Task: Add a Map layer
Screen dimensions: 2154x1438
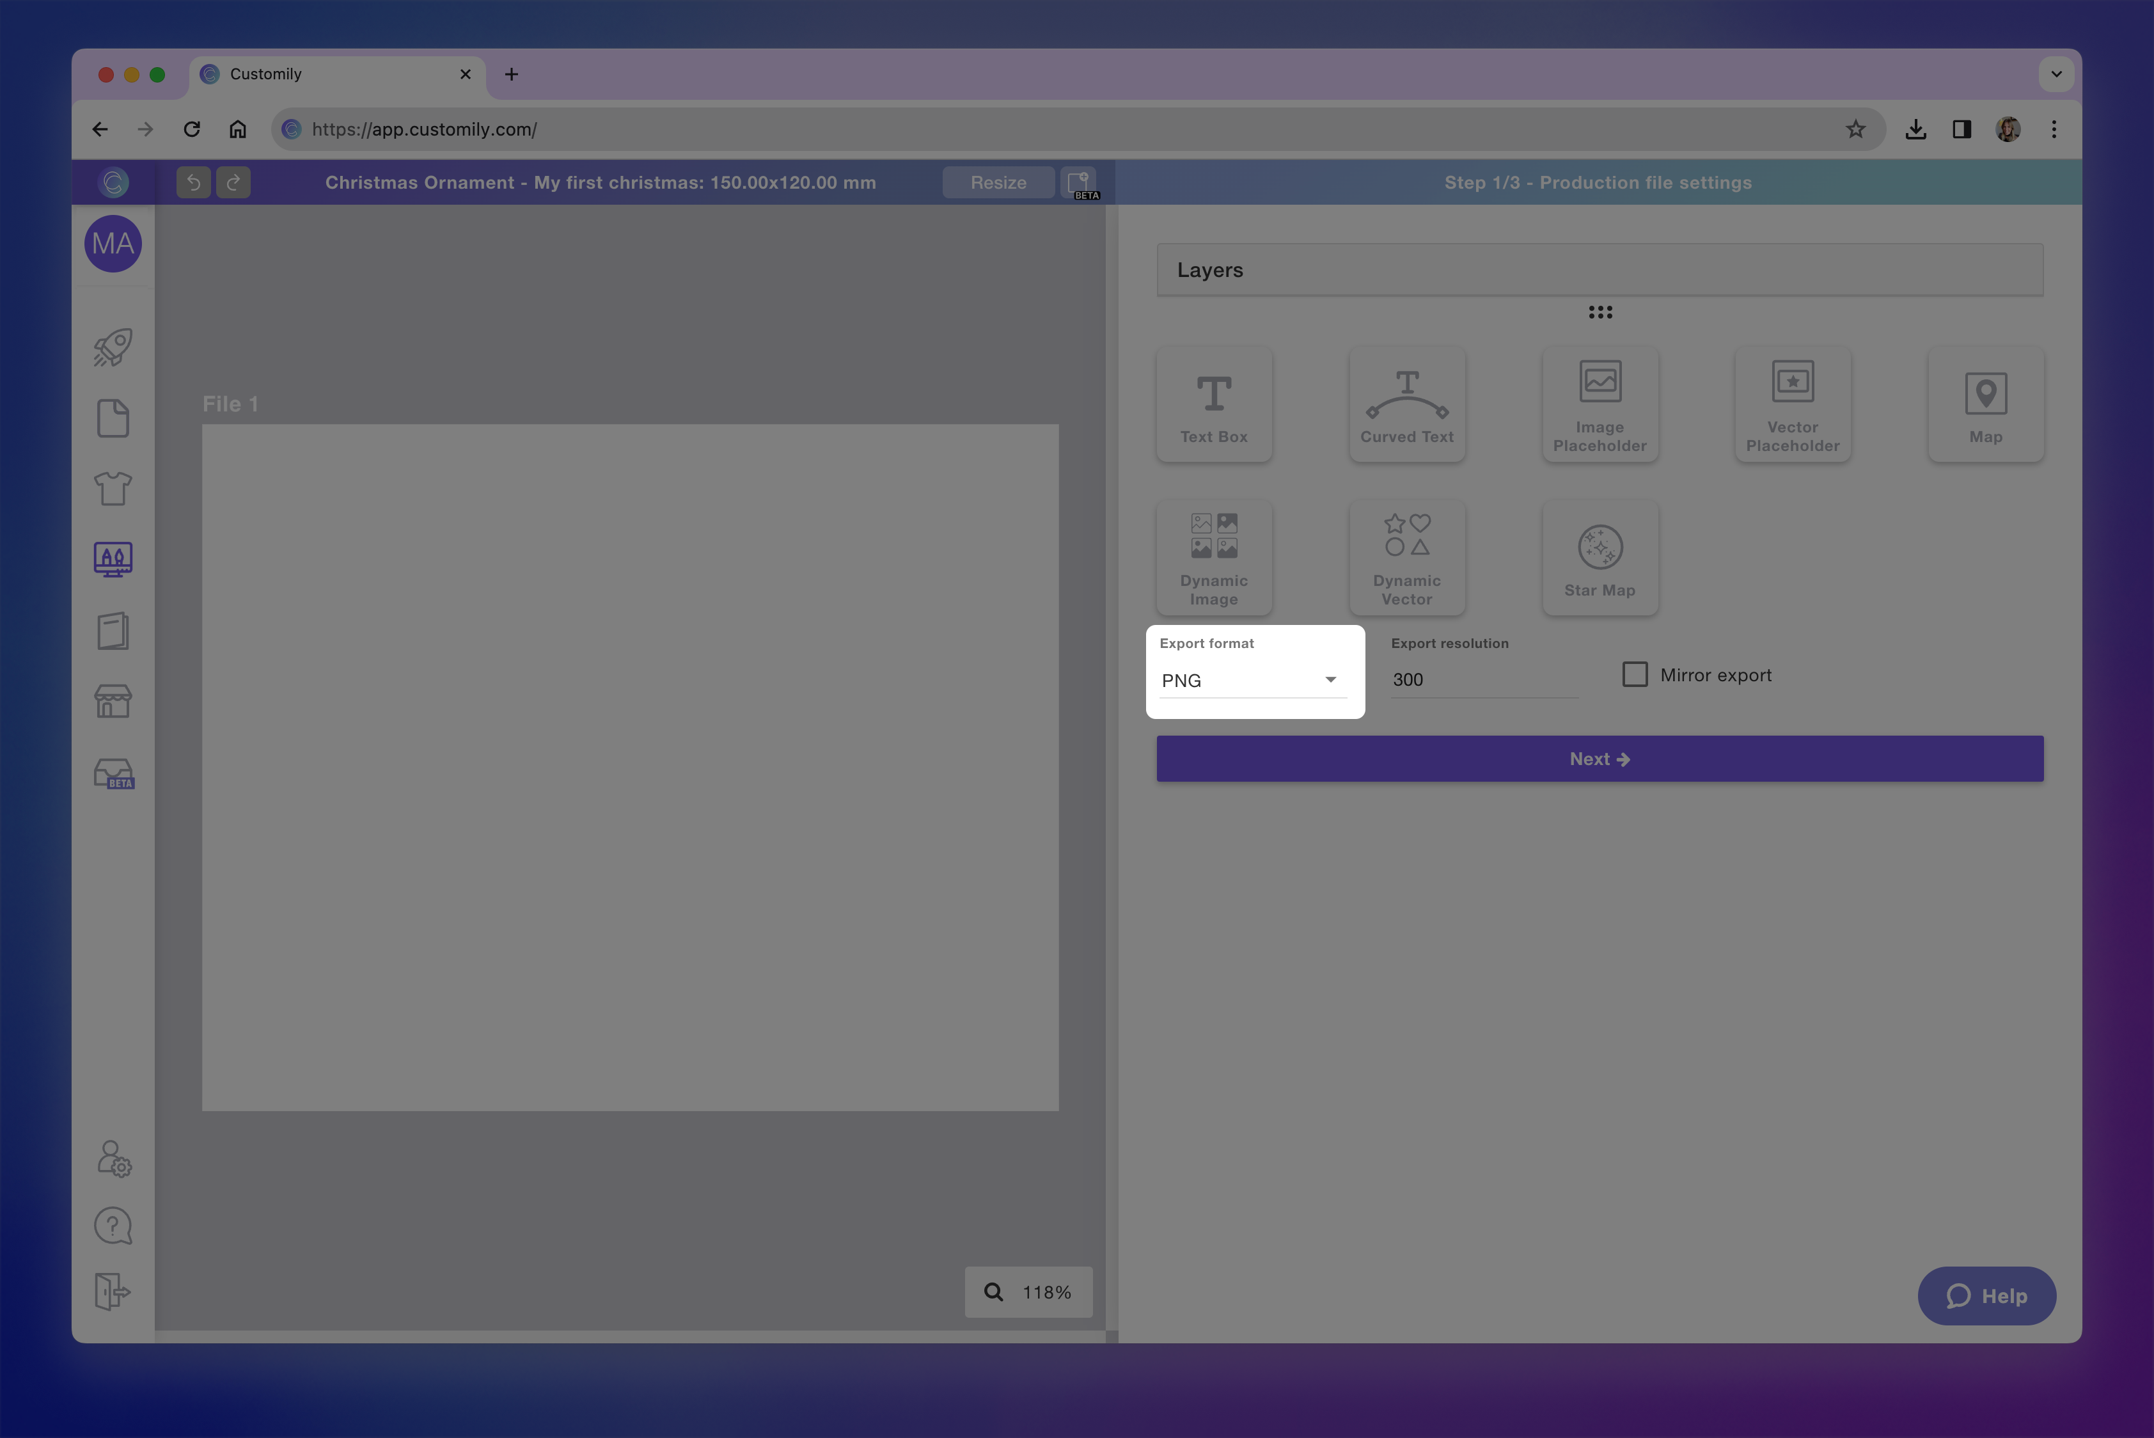Action: point(1985,404)
